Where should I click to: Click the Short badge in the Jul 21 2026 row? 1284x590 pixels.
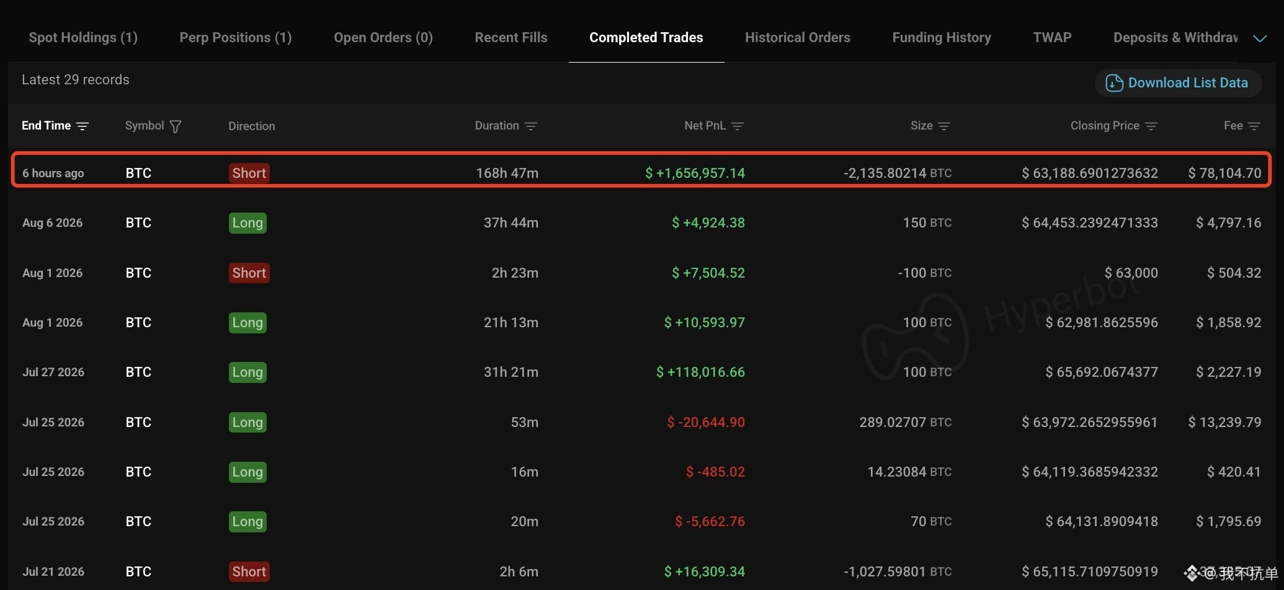249,571
